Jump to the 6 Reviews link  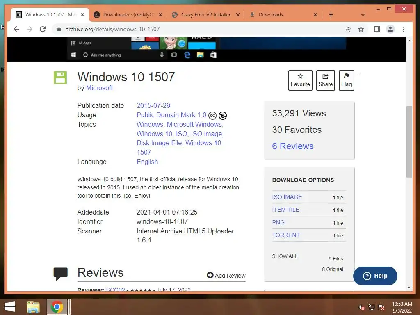[x=293, y=146]
